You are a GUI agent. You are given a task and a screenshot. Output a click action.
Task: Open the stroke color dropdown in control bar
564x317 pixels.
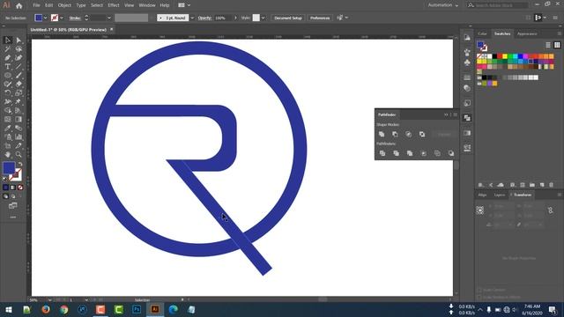[x=62, y=18]
